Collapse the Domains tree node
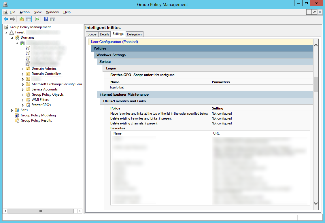325x223 pixels. click(12, 38)
